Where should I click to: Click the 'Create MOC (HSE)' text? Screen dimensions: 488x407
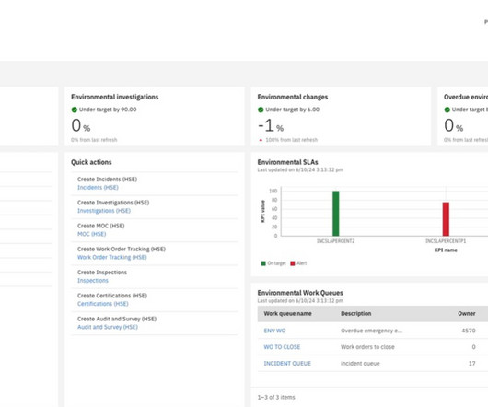101,226
